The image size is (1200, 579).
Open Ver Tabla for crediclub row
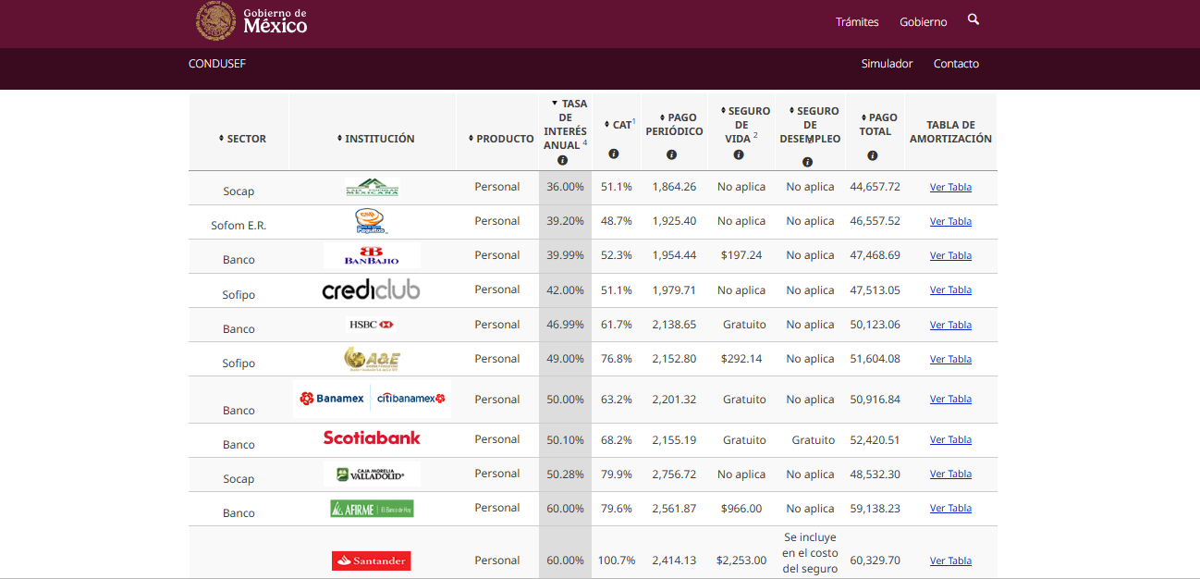pyautogui.click(x=950, y=289)
